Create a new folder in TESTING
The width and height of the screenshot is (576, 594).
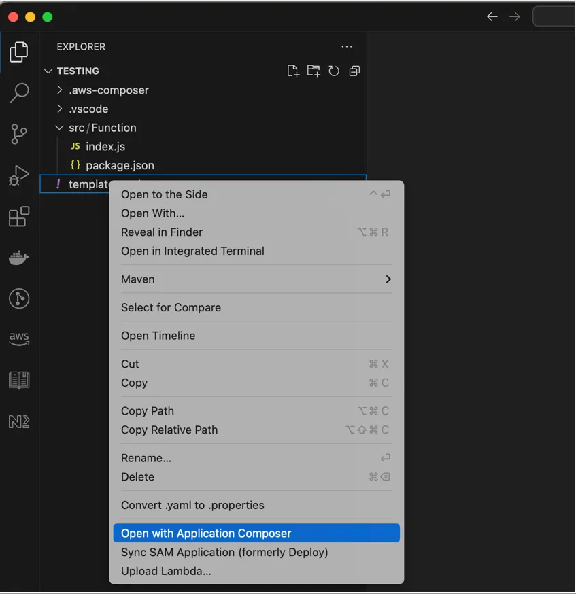click(x=314, y=71)
